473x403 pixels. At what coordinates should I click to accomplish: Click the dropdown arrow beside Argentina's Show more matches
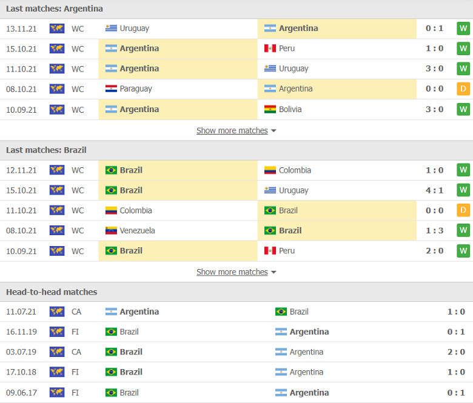(x=273, y=131)
